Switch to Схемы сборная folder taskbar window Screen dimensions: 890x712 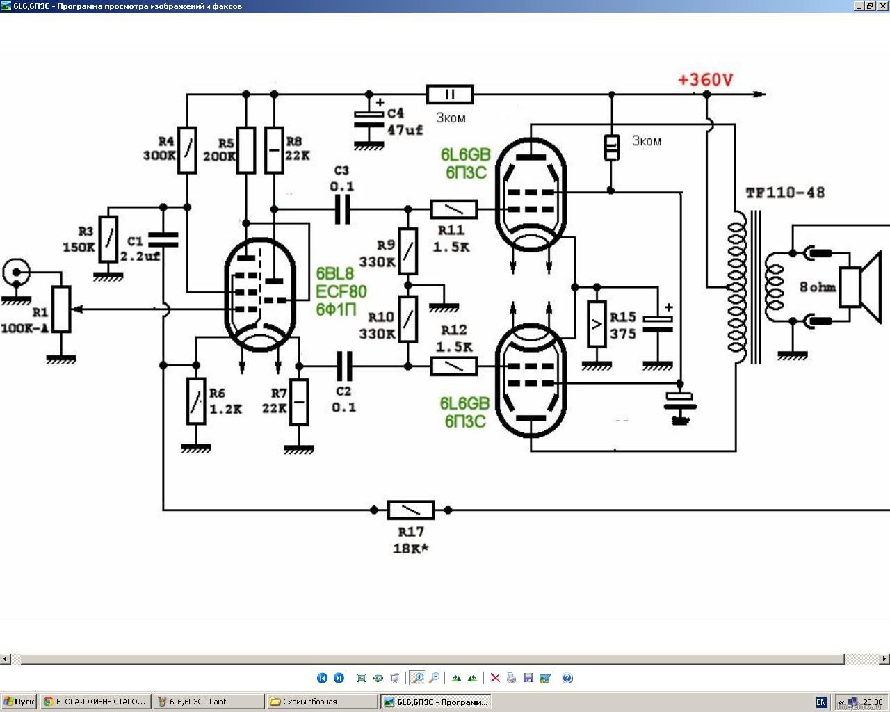(322, 702)
